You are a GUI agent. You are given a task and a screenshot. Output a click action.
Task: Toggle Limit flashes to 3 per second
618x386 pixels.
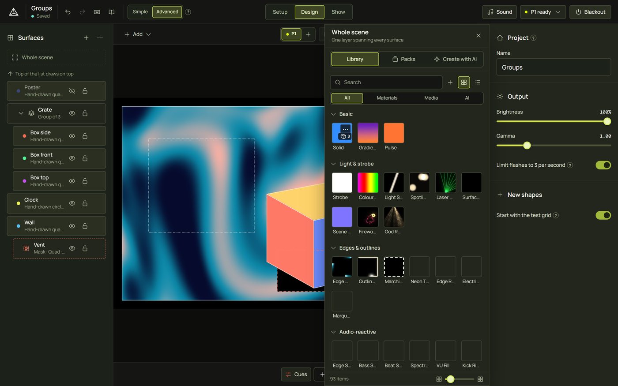[603, 165]
